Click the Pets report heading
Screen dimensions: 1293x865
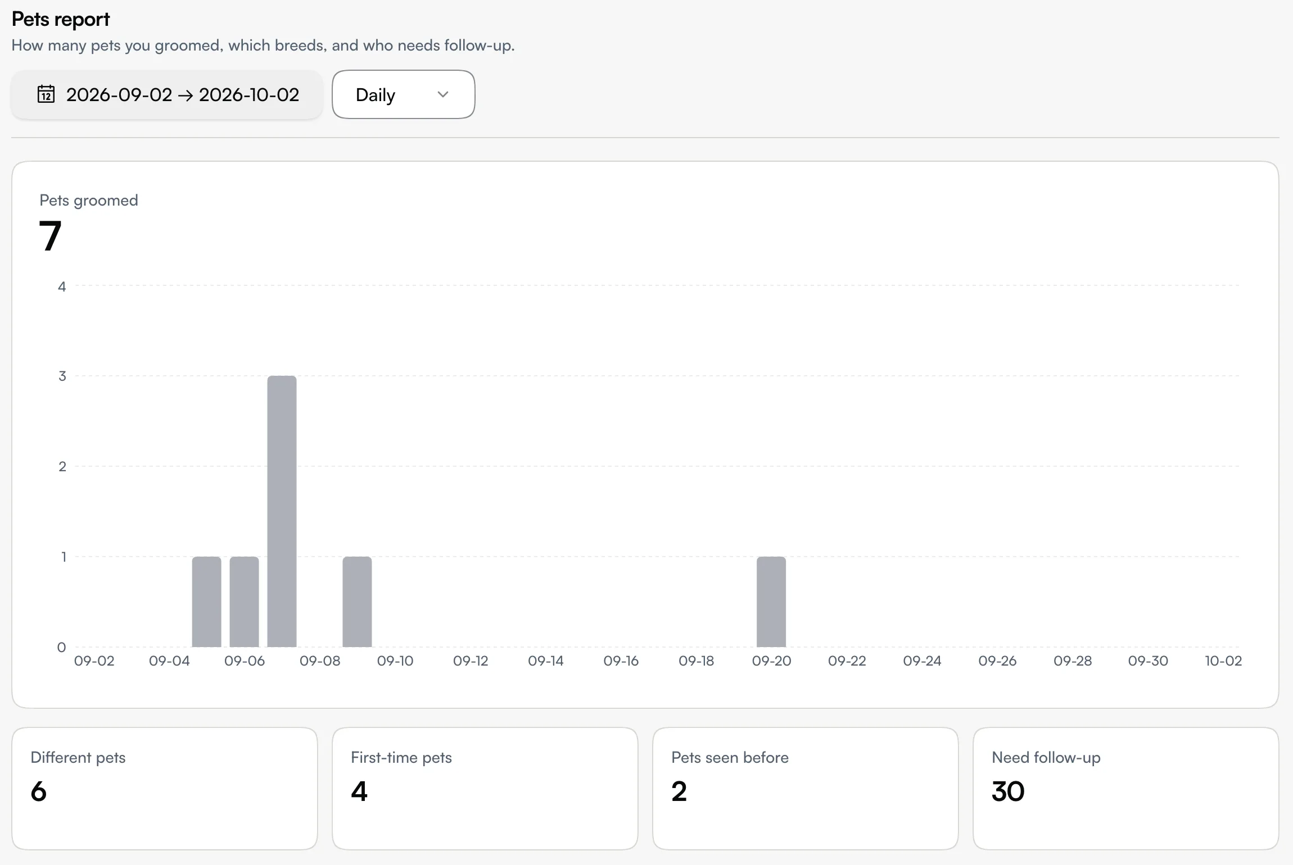click(61, 19)
